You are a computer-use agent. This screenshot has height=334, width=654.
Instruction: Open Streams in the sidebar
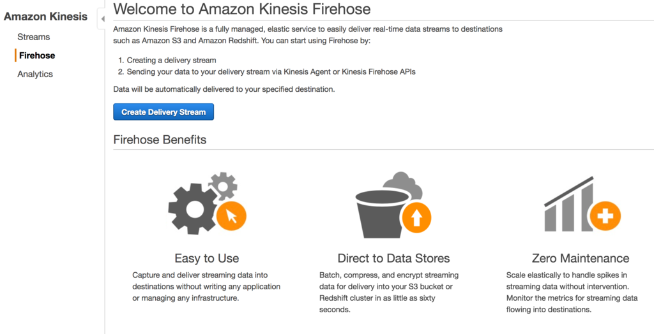[x=33, y=37]
